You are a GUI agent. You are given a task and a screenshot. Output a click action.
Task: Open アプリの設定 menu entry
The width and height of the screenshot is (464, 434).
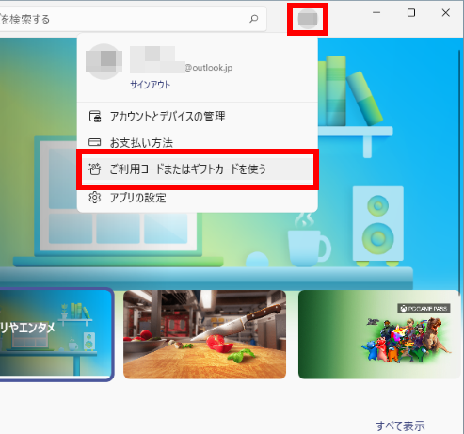coord(198,198)
